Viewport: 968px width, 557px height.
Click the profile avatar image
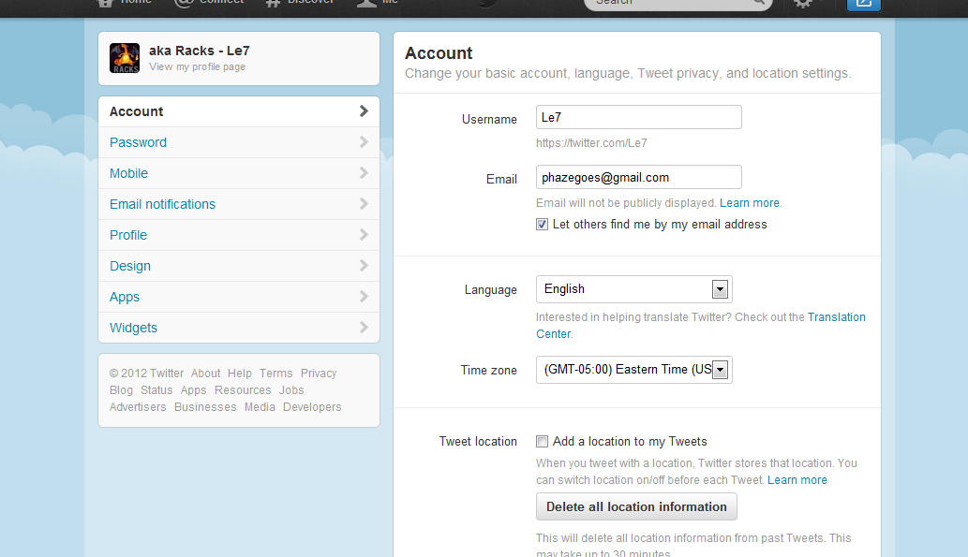(x=125, y=59)
